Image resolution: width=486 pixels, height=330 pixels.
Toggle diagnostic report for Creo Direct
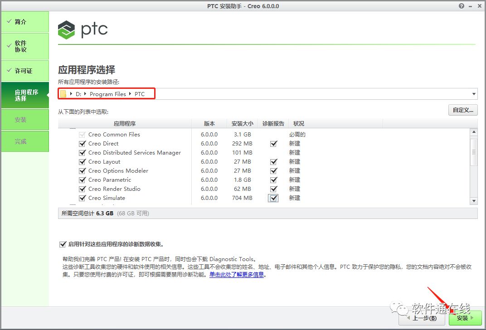point(273,144)
